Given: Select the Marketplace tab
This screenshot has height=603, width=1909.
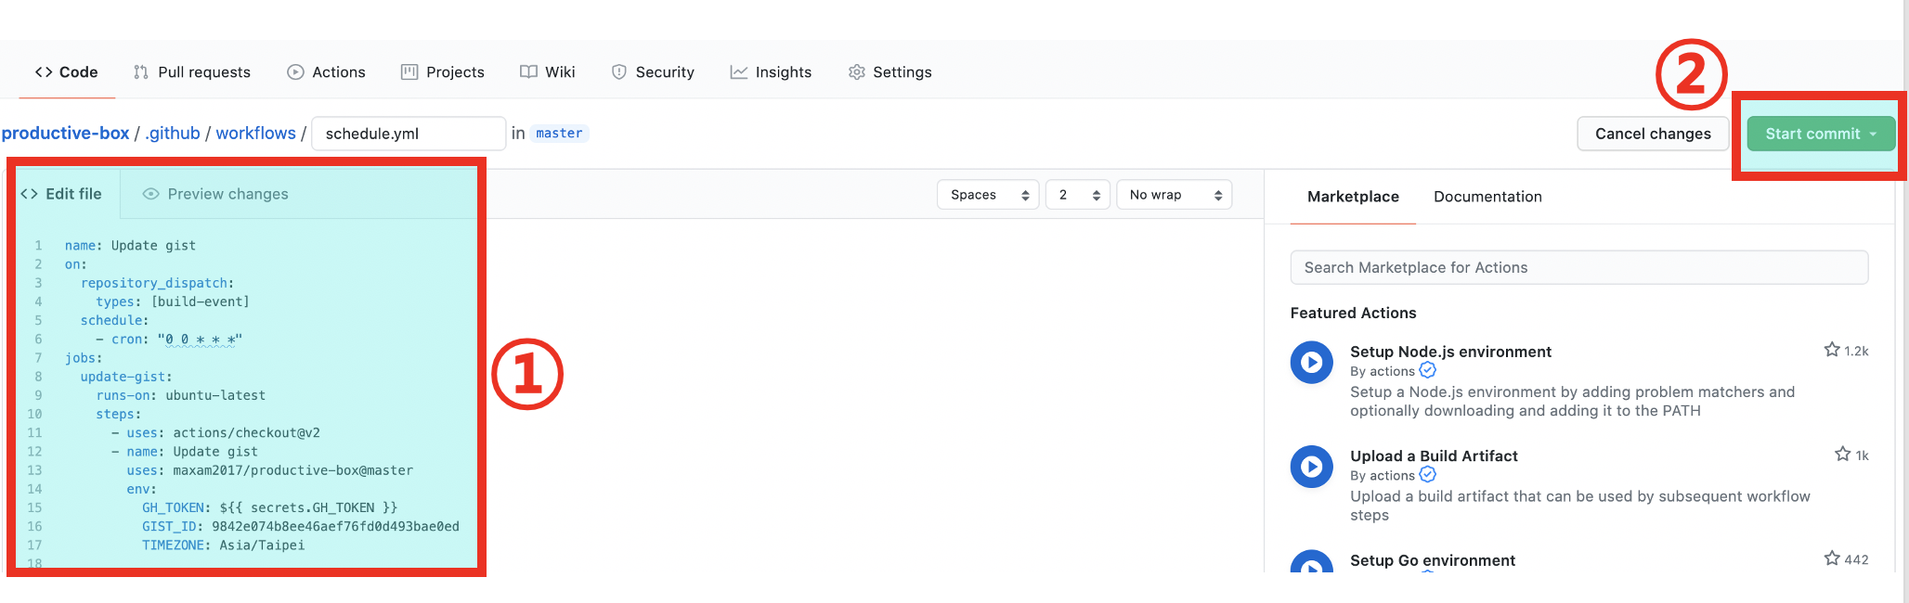Looking at the screenshot, I should pos(1353,197).
